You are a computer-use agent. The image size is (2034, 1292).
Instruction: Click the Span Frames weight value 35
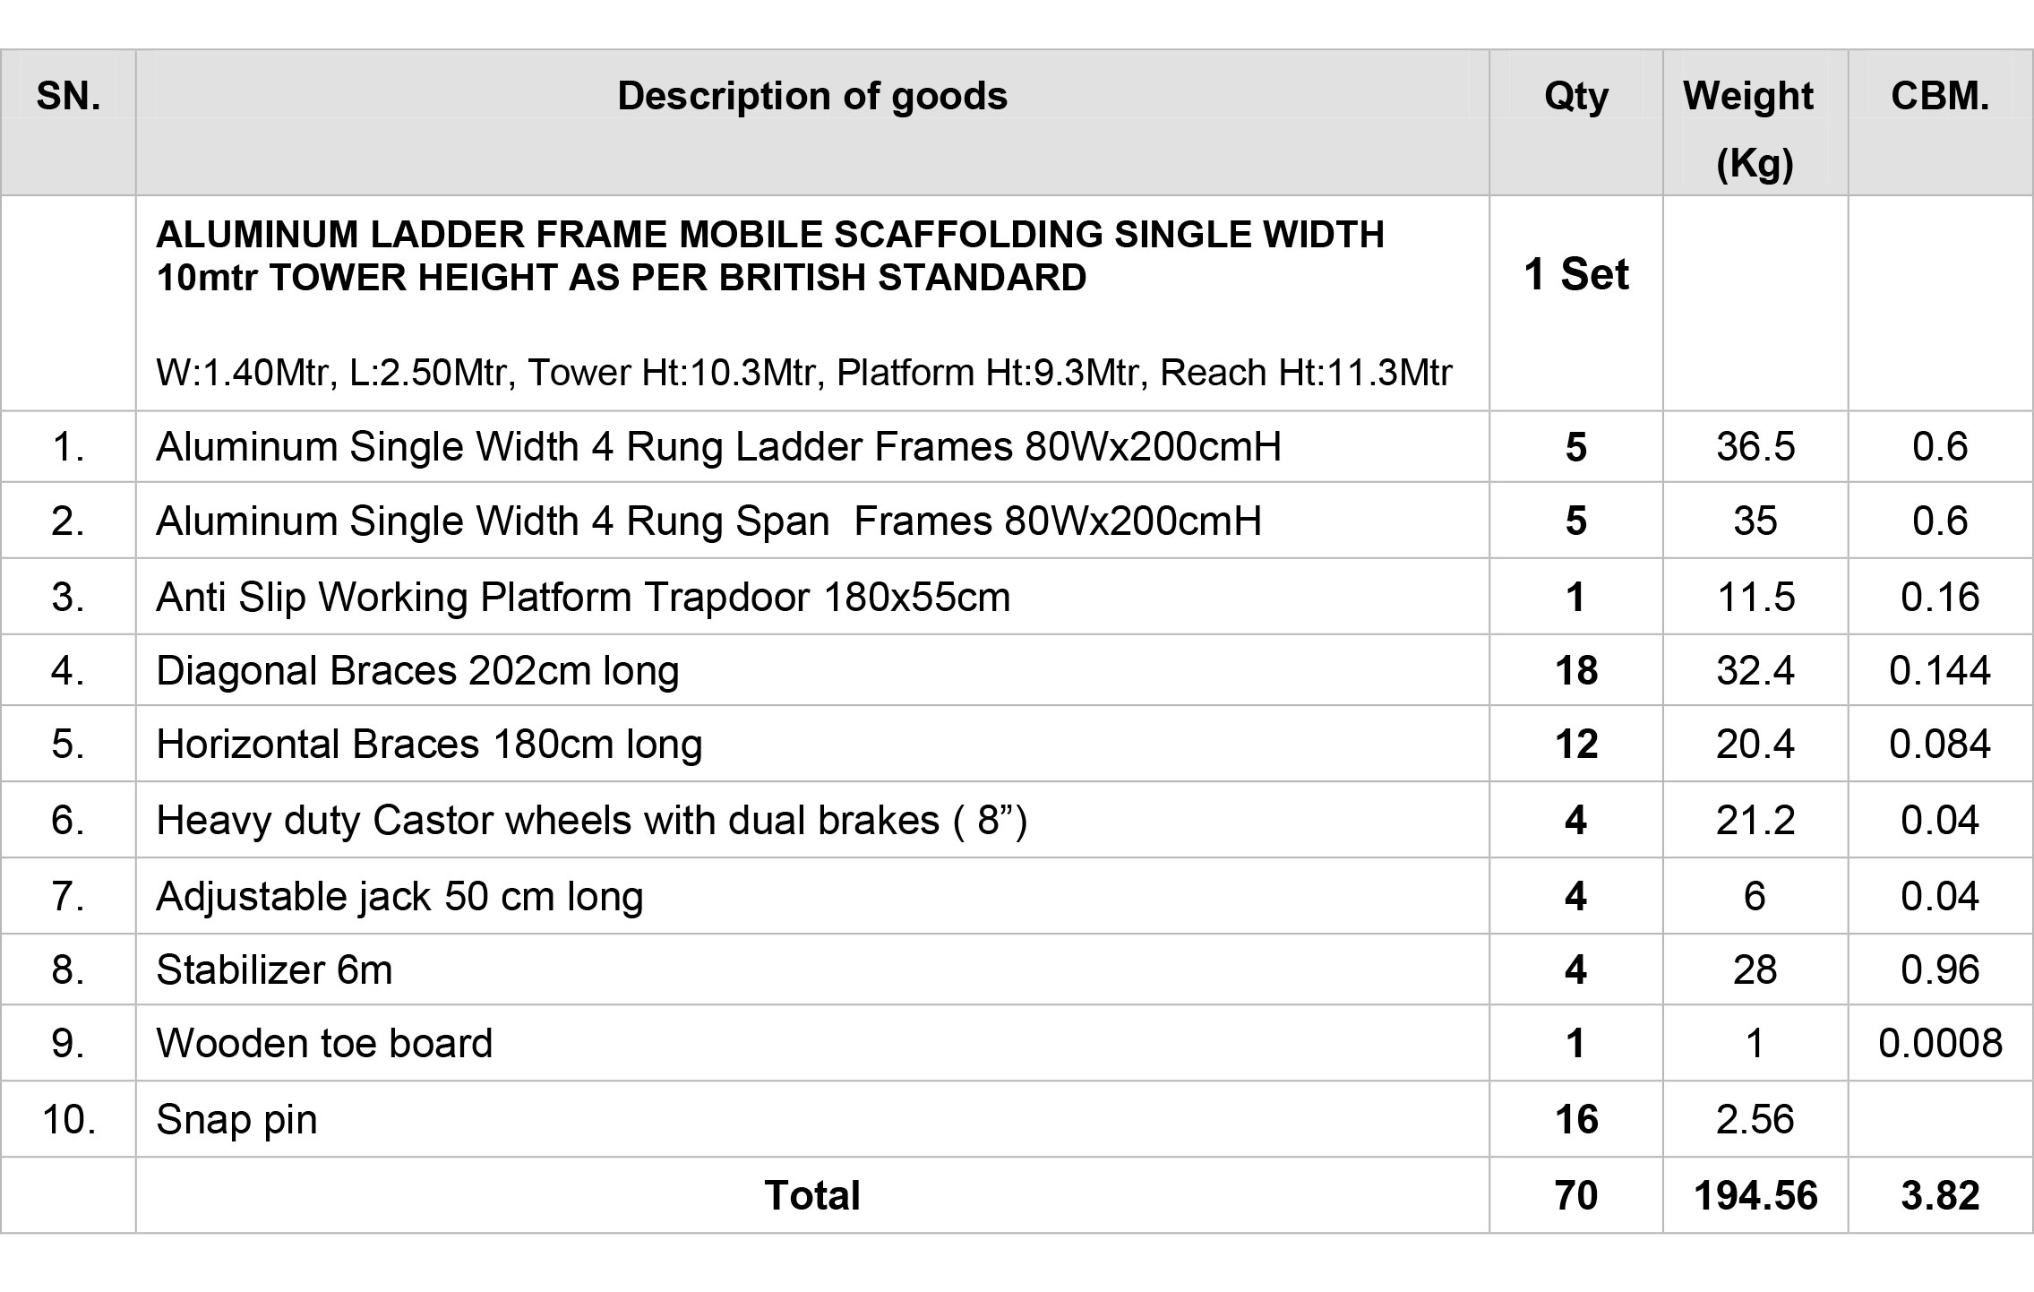[x=1755, y=521]
